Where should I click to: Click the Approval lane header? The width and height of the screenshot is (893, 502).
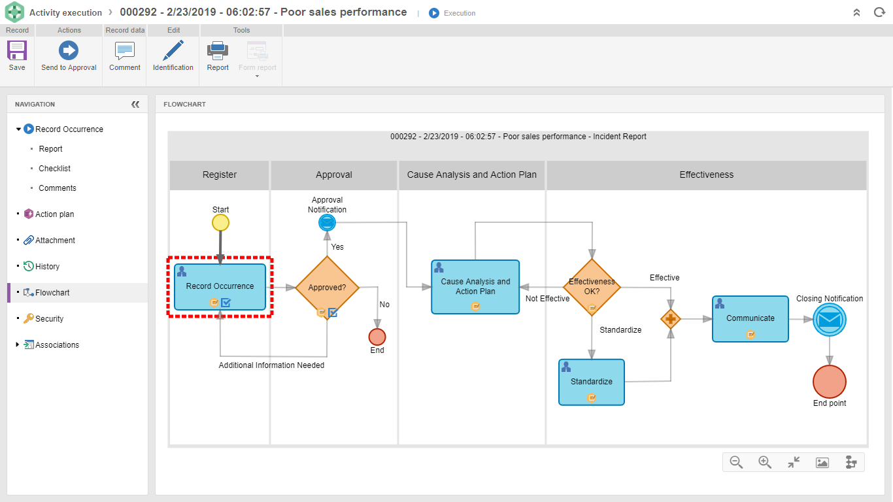pos(334,175)
